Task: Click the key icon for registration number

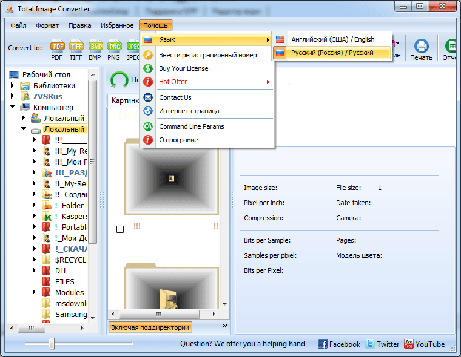Action: [148, 55]
